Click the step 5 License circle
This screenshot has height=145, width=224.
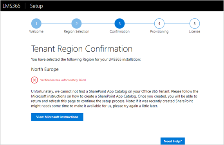coord(195,24)
